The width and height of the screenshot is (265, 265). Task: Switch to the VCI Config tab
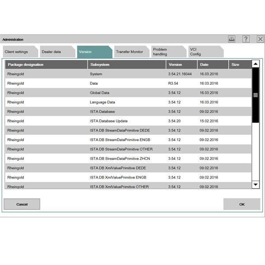pos(206,52)
